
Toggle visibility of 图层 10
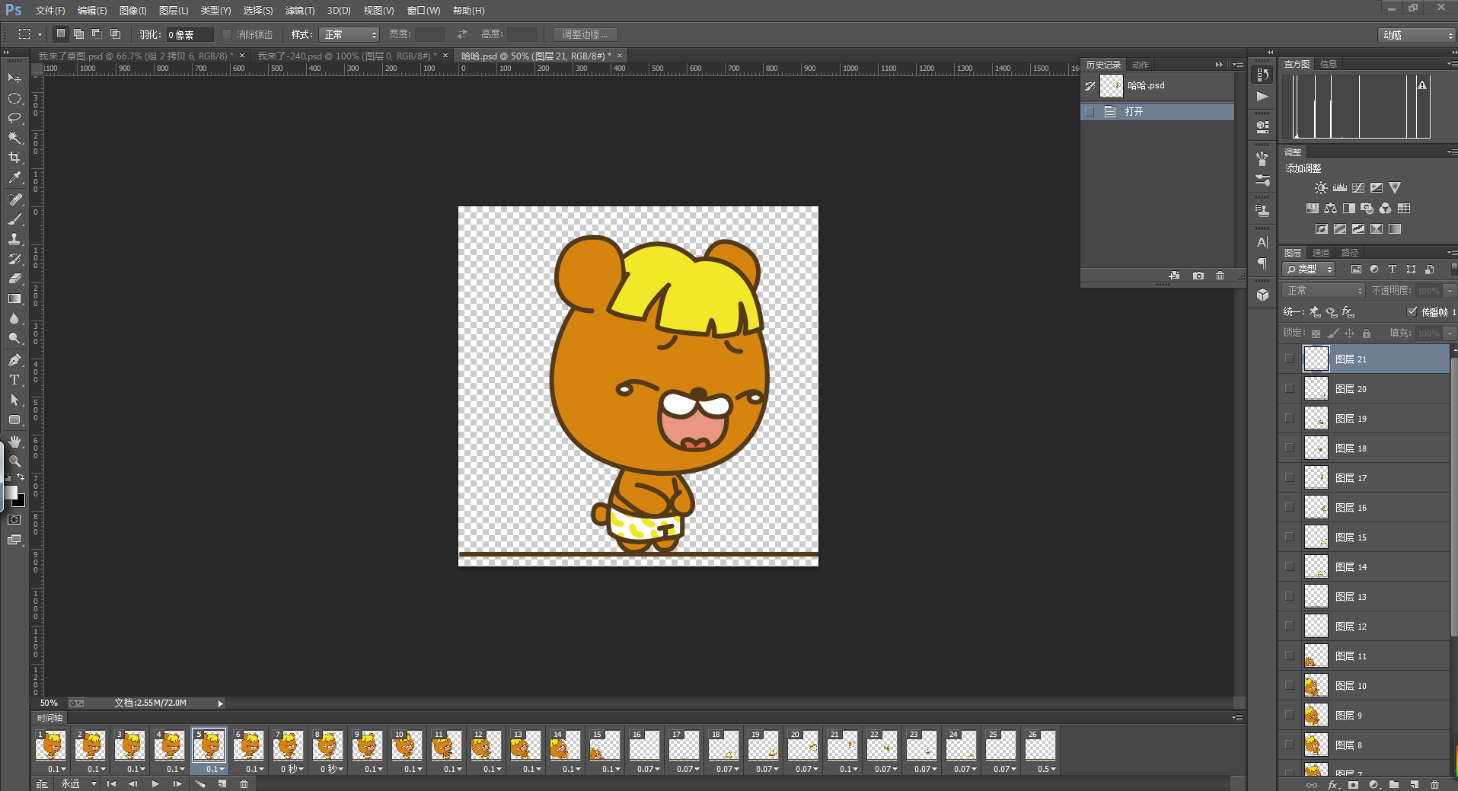[1290, 685]
